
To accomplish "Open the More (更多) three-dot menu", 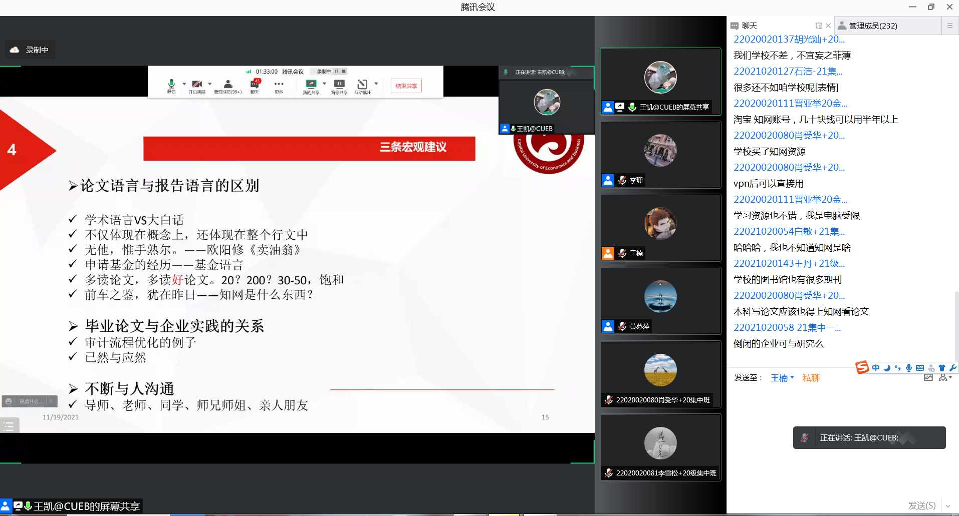I will (x=279, y=86).
